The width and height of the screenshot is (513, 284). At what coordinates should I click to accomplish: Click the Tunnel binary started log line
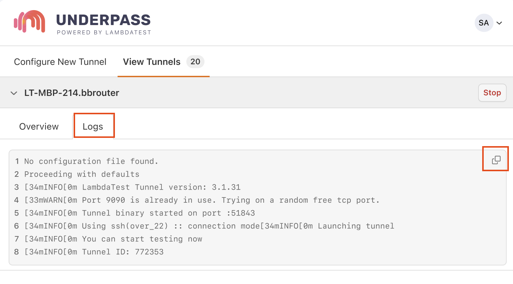tap(140, 213)
